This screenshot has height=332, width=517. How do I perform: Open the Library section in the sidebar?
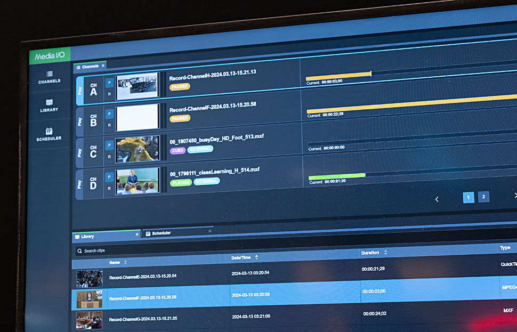pos(49,106)
